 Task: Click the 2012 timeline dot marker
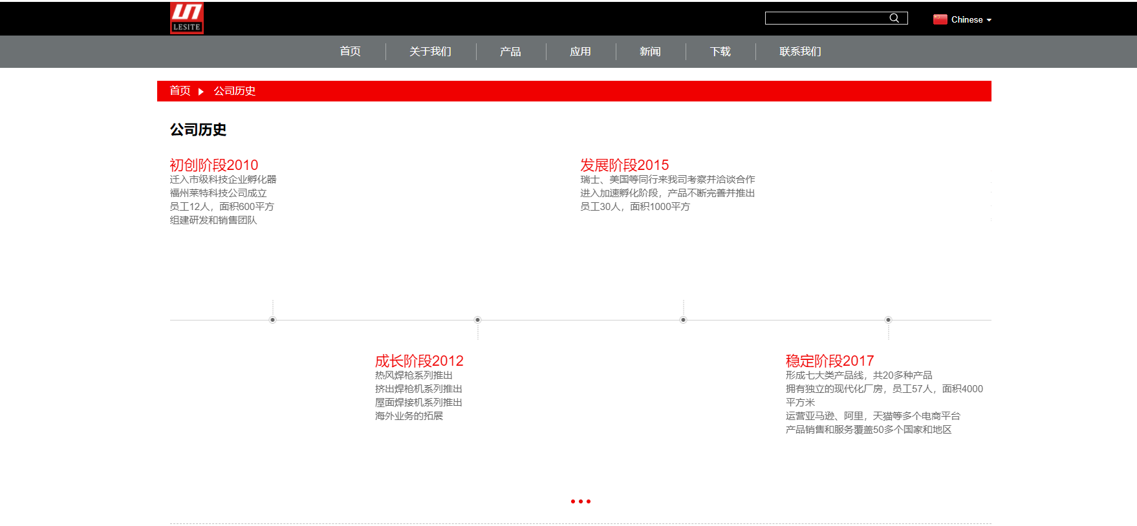(477, 320)
